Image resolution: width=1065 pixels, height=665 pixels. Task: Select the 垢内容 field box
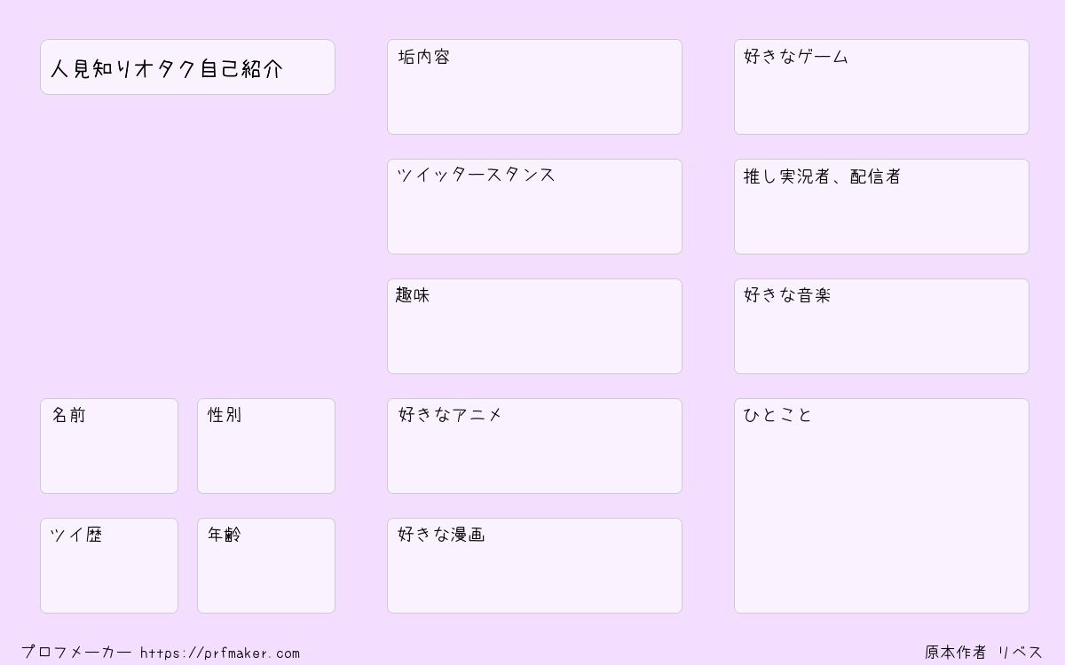click(x=534, y=87)
